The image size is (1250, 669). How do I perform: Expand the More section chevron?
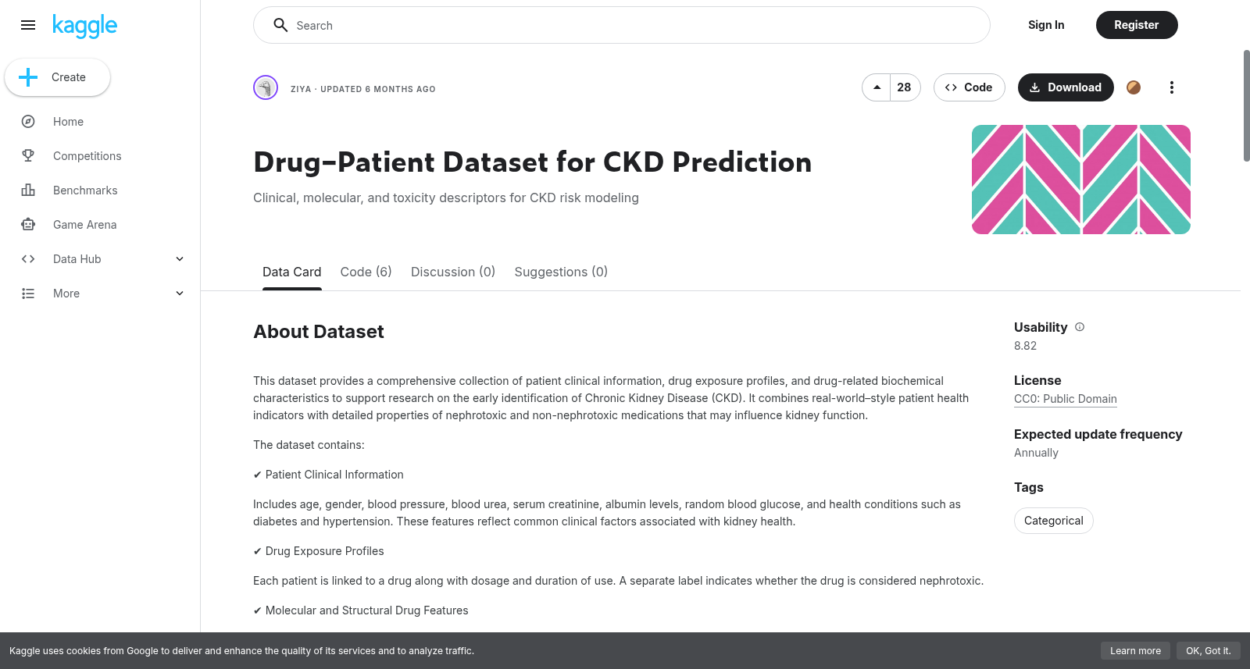[x=180, y=294]
